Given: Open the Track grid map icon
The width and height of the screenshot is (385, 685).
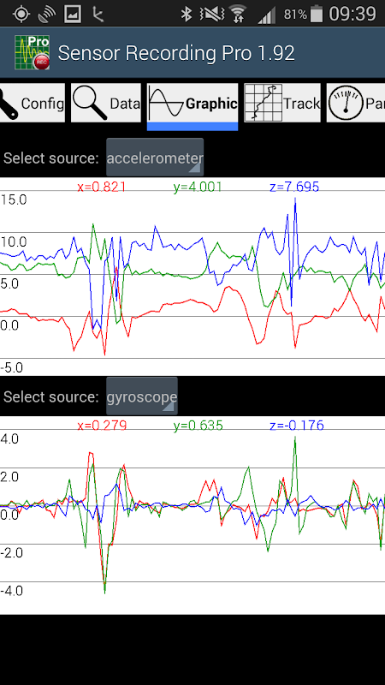Looking at the screenshot, I should 264,103.
